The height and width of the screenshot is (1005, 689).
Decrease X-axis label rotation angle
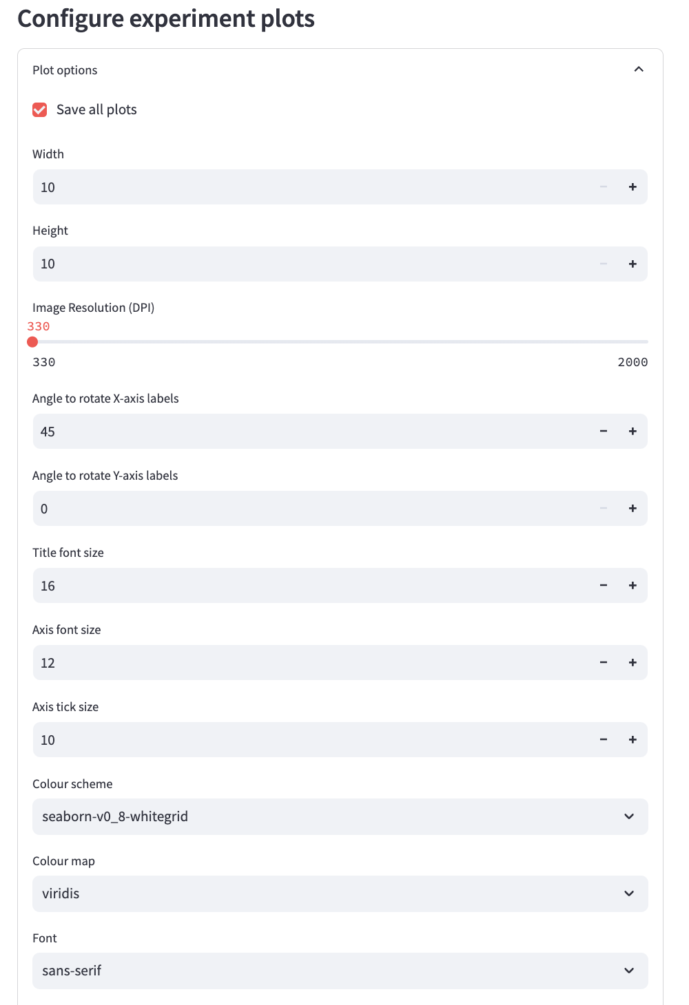(604, 432)
